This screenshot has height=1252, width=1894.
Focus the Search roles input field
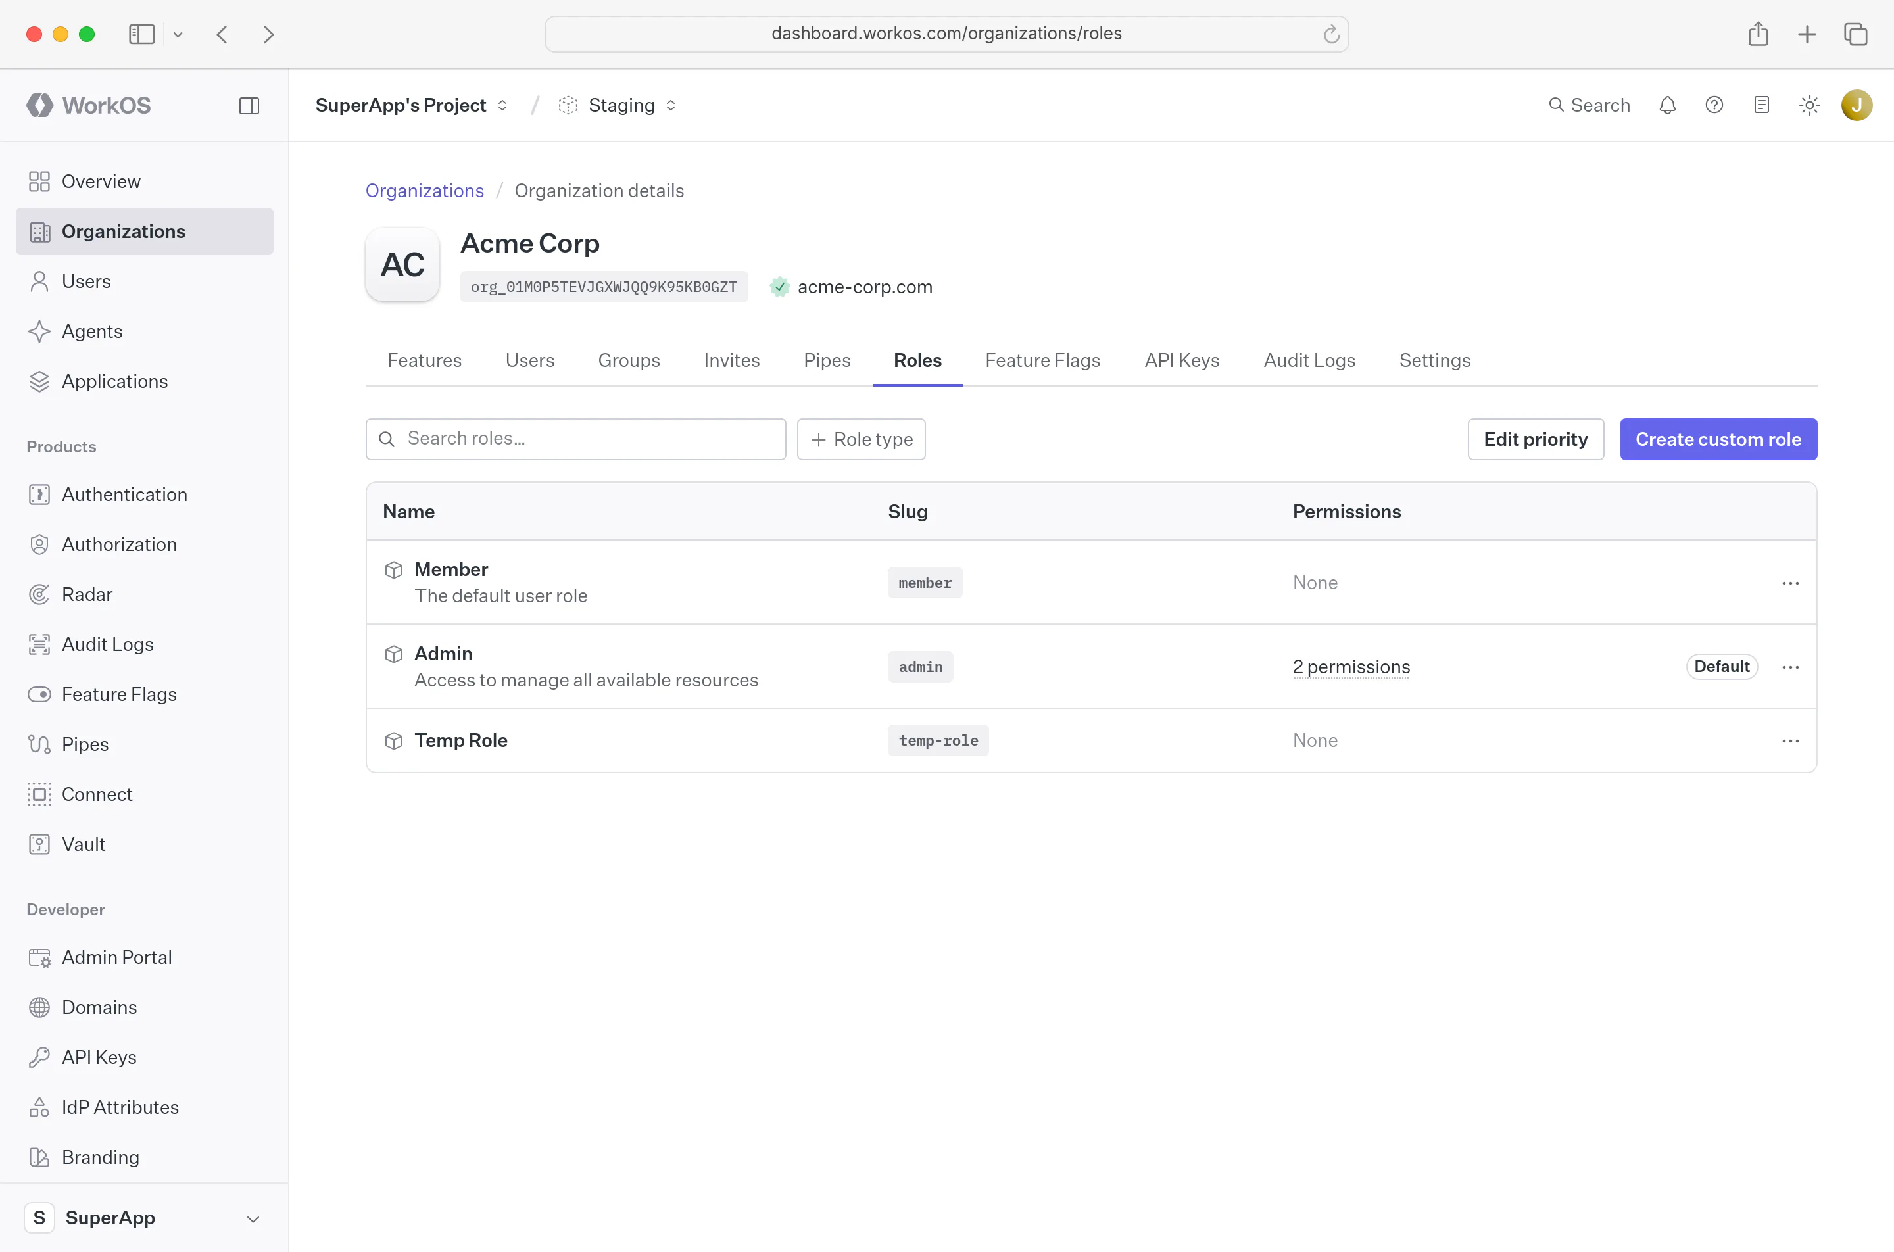(575, 439)
